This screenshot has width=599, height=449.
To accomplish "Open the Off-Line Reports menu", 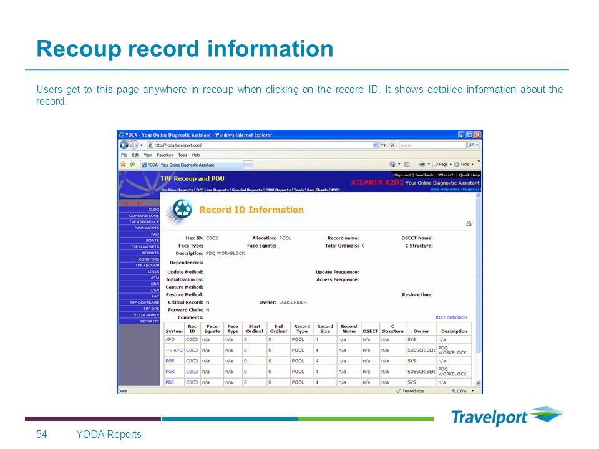I will pos(212,190).
